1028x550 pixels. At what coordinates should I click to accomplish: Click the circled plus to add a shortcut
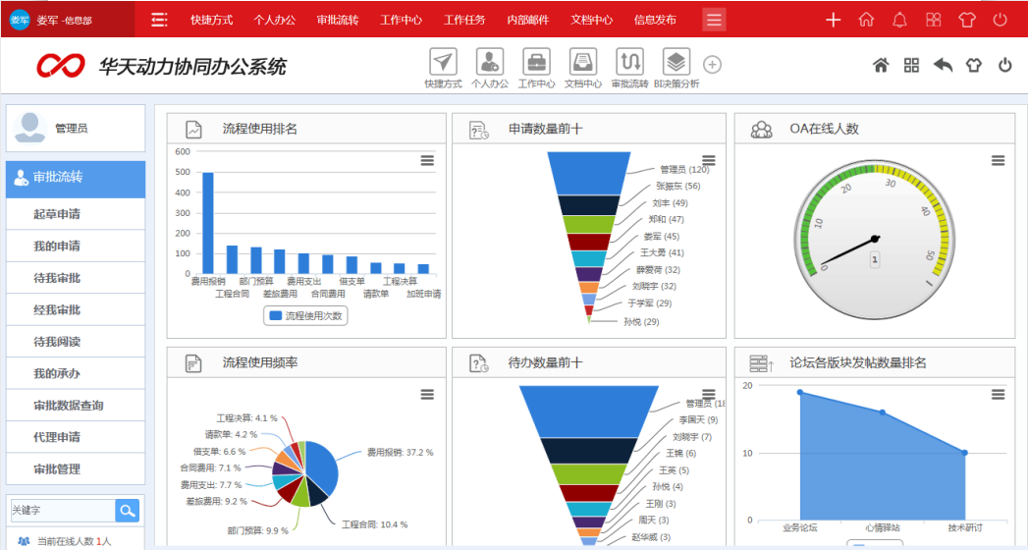point(713,65)
